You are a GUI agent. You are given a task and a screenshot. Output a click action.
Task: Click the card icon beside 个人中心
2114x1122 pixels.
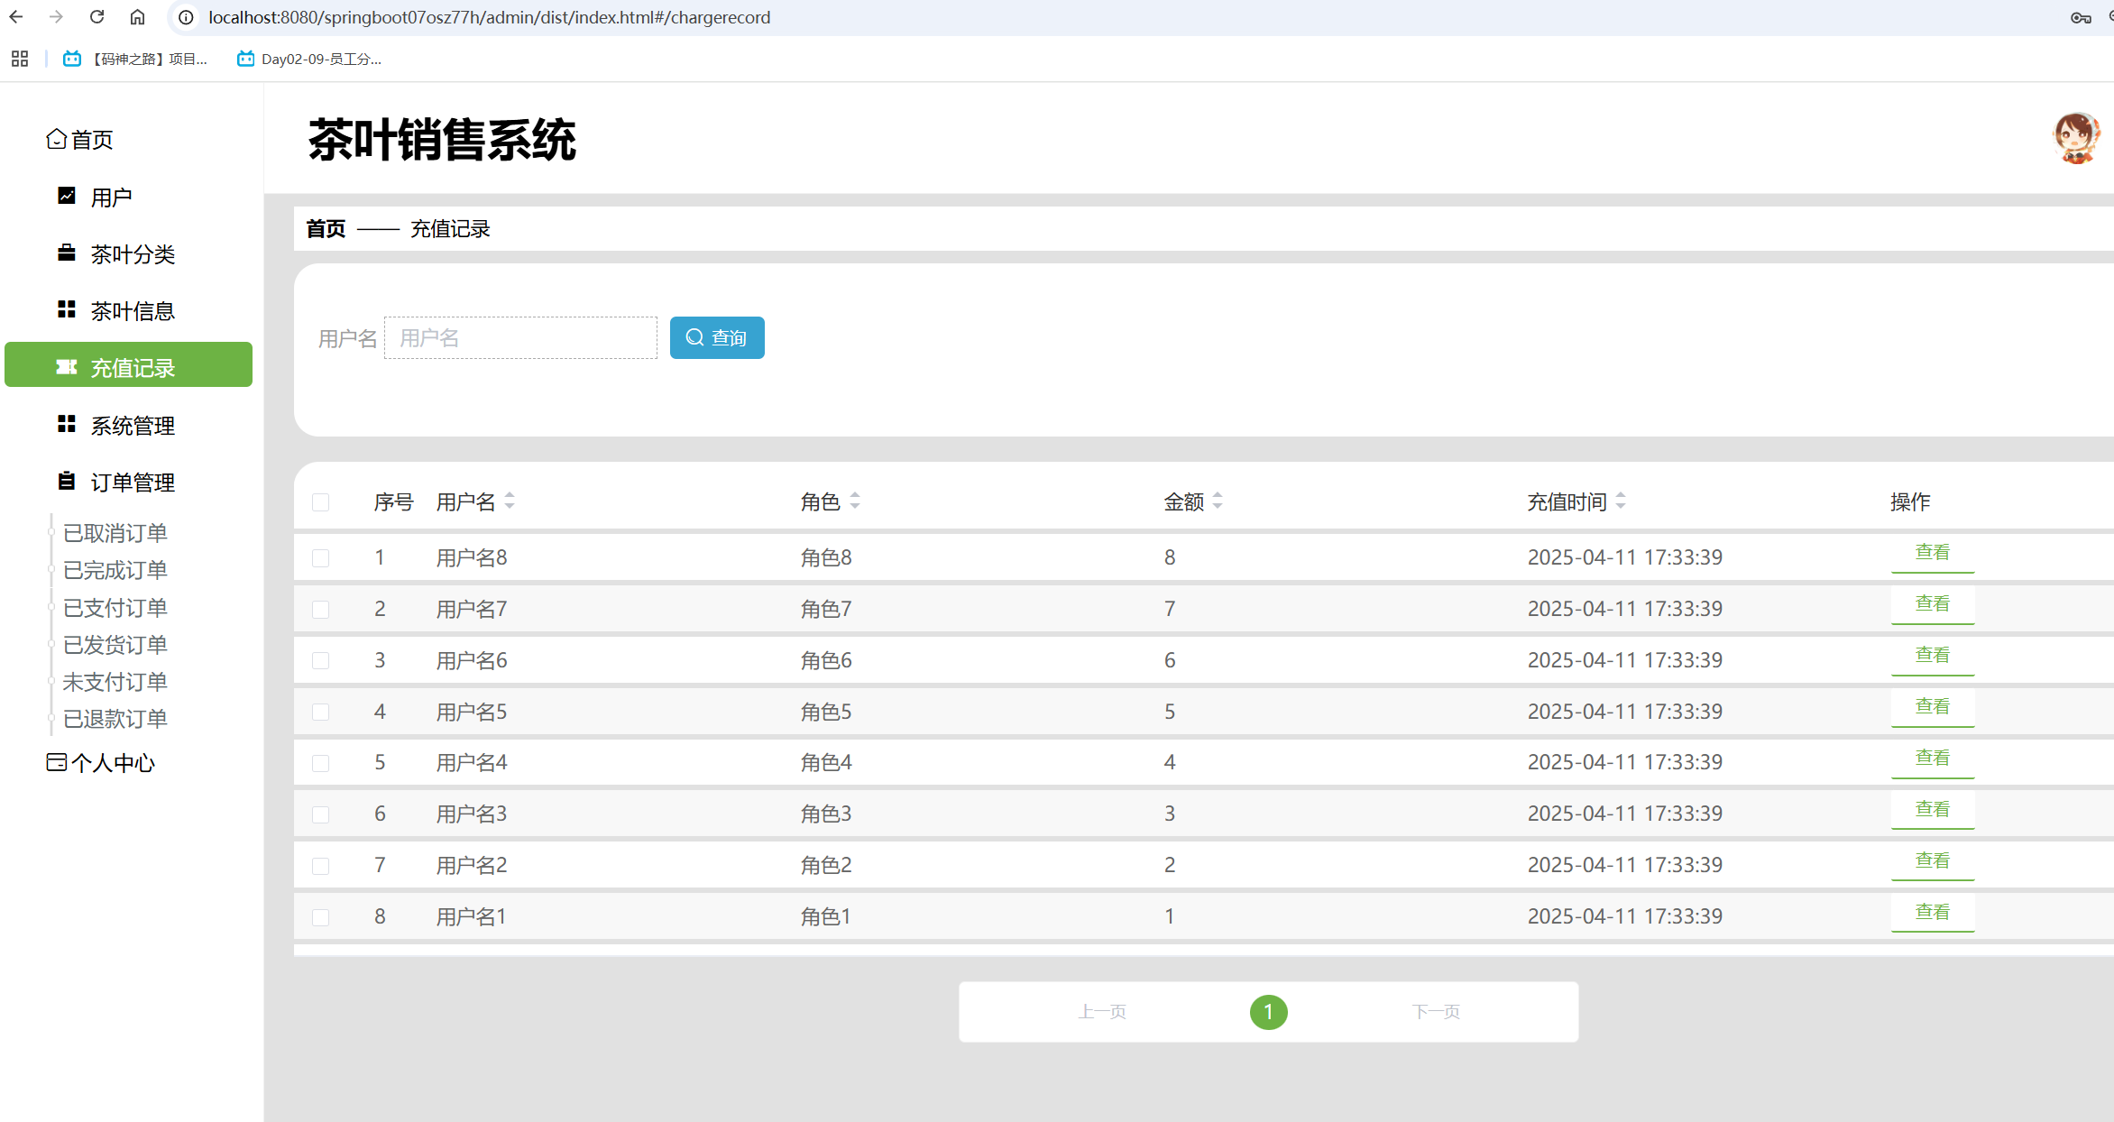click(56, 762)
